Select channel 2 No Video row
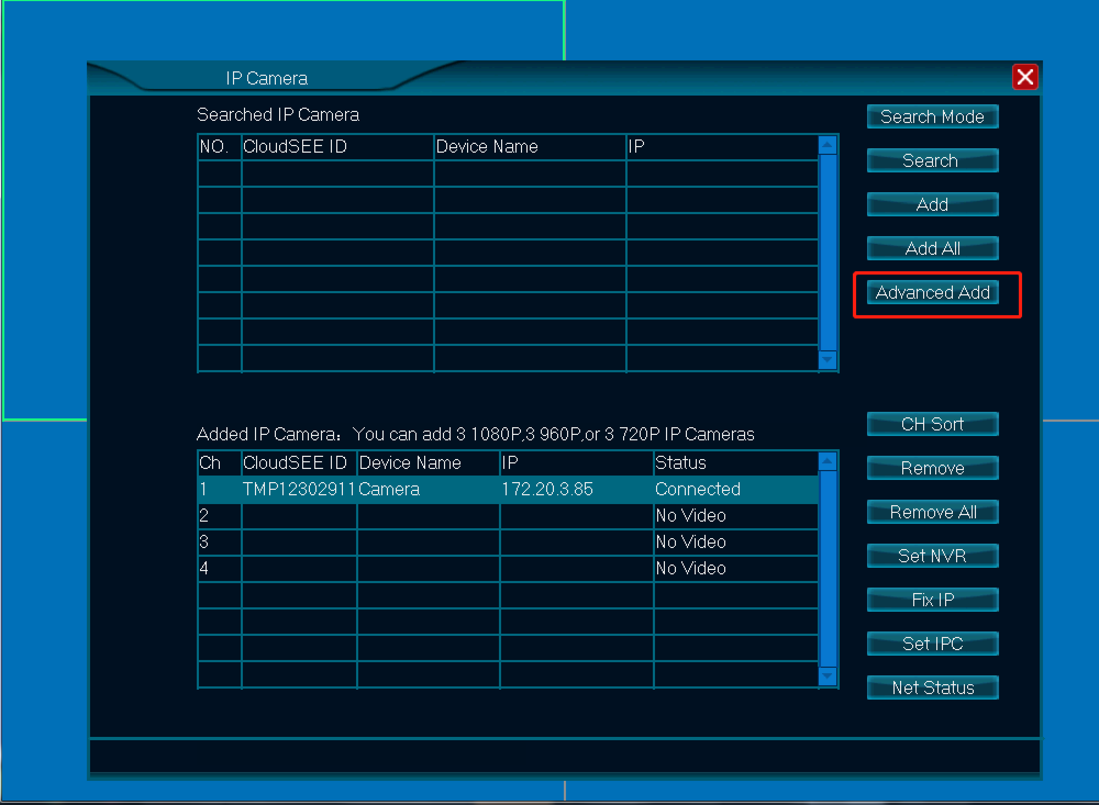Viewport: 1099px width, 805px height. 506,515
